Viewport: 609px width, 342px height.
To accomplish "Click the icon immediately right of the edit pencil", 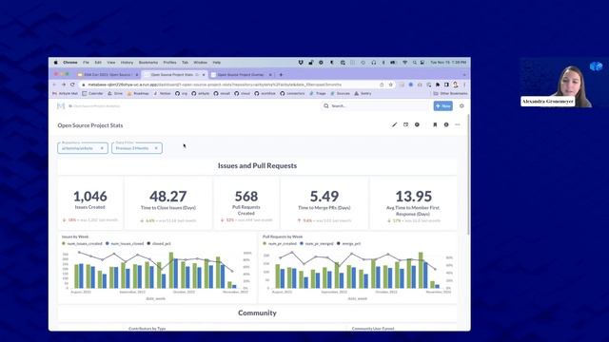I will point(405,124).
